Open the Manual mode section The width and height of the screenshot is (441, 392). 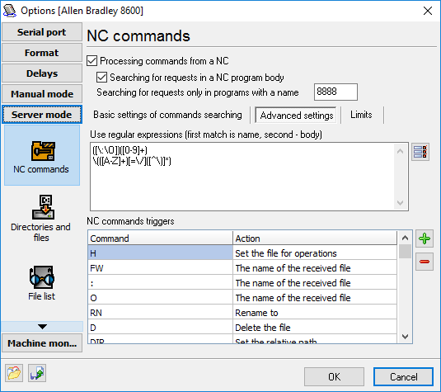[42, 94]
